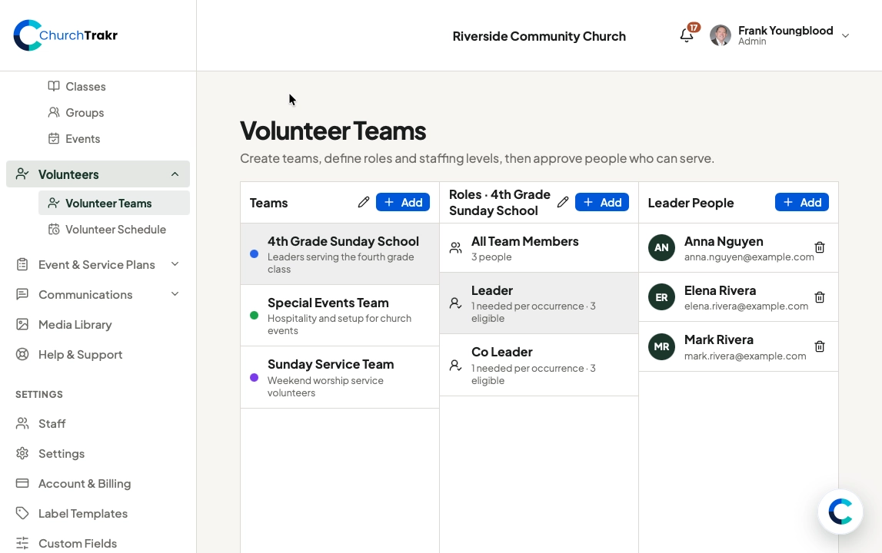Open Account & Billing page

[x=85, y=483]
